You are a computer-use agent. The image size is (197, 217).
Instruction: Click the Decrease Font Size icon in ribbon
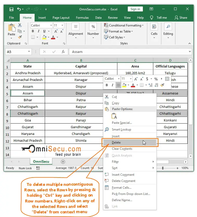[62, 31]
